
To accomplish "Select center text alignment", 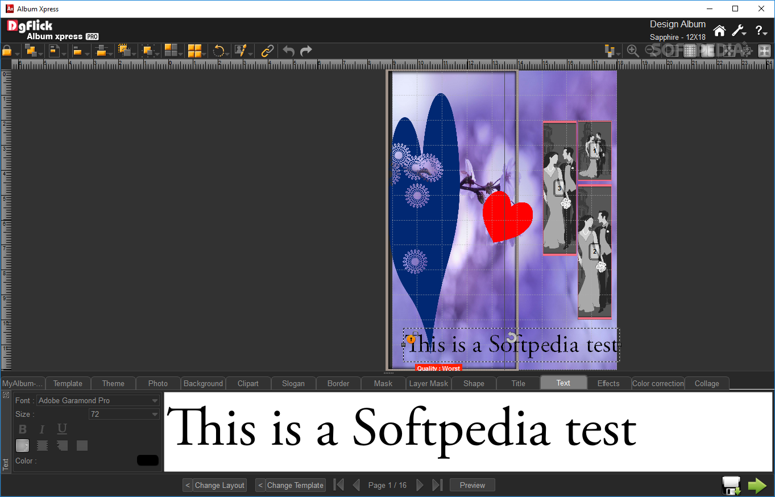I will point(42,445).
